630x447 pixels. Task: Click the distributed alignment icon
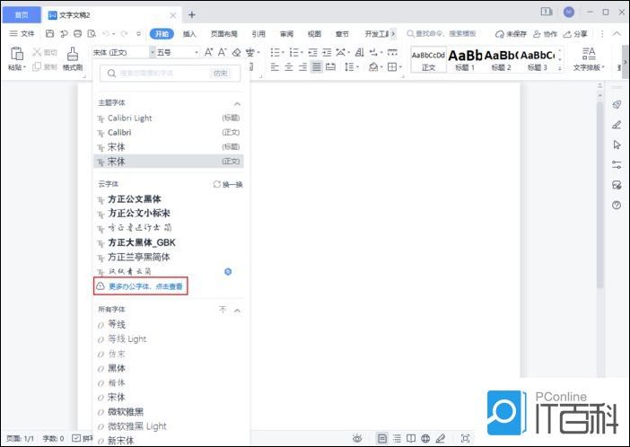tap(330, 66)
